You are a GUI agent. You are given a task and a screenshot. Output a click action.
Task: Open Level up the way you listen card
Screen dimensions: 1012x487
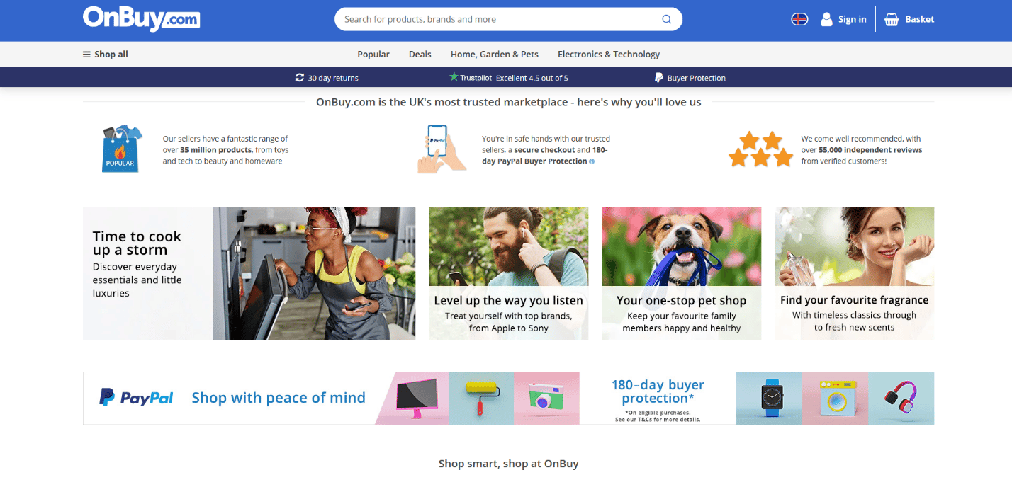[x=508, y=273]
